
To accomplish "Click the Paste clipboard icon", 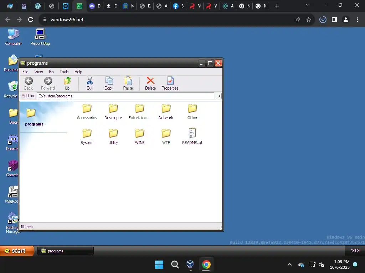I will [x=128, y=83].
